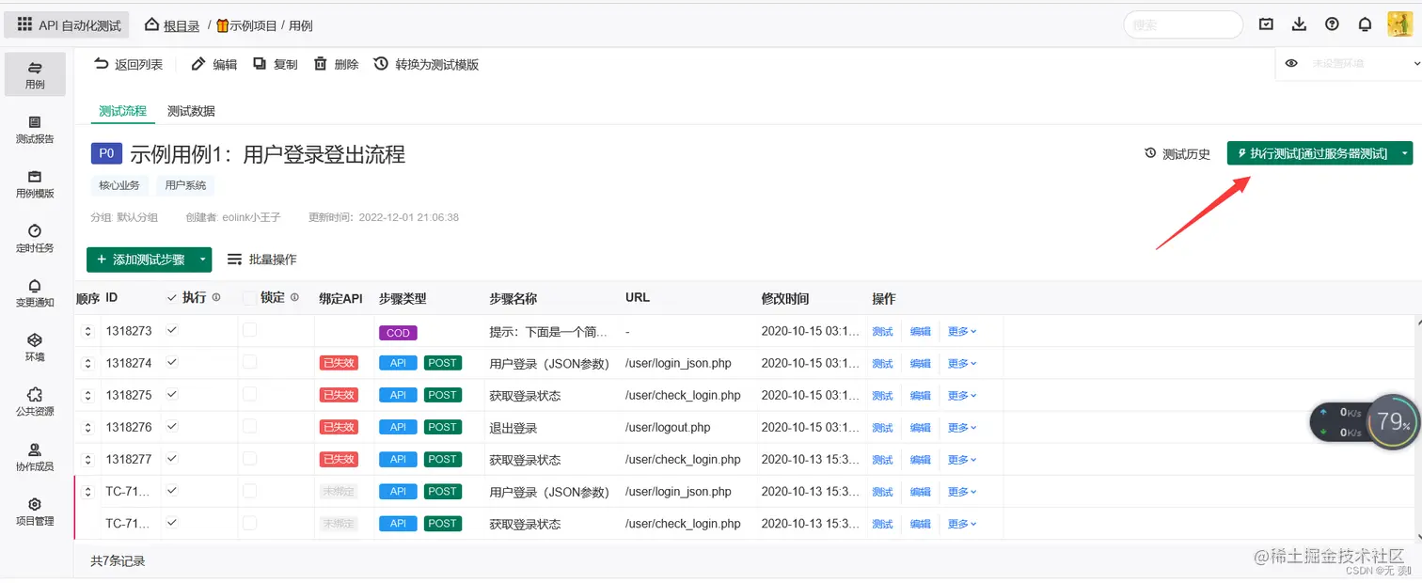
Task: Open the 未设置环境 dropdown
Action: pos(1364,63)
